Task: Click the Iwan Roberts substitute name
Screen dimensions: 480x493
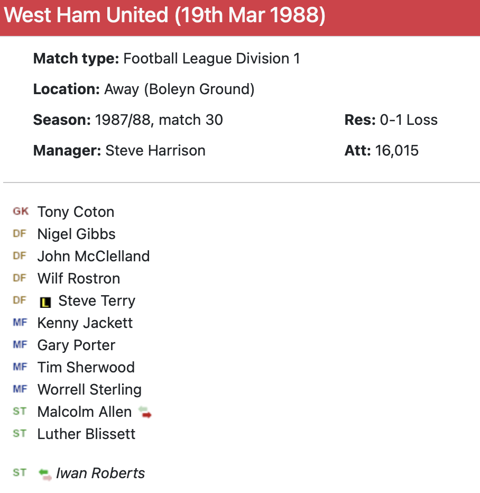Action: tap(100, 473)
